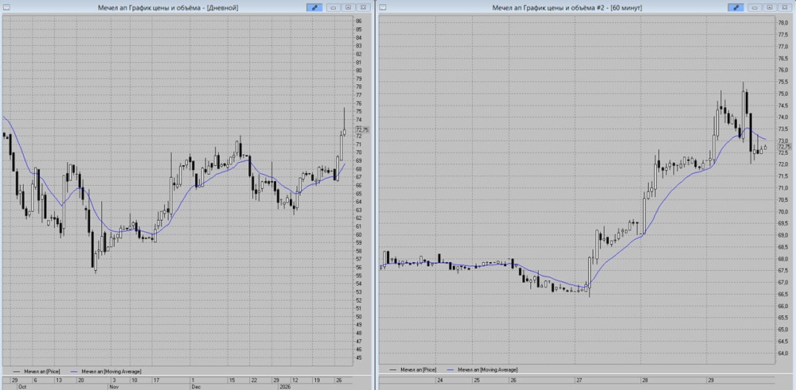This screenshot has height=390, width=796.
Task: Click the date 27 on the 60-minute time axis
Action: tap(580, 380)
